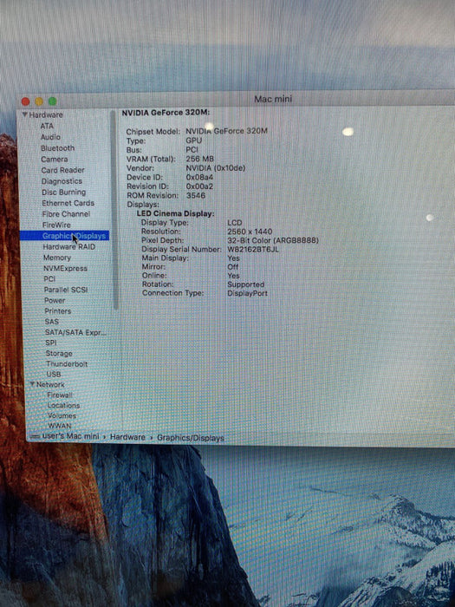Click the VRAM value 256 MB
This screenshot has height=607, width=455.
(x=199, y=159)
